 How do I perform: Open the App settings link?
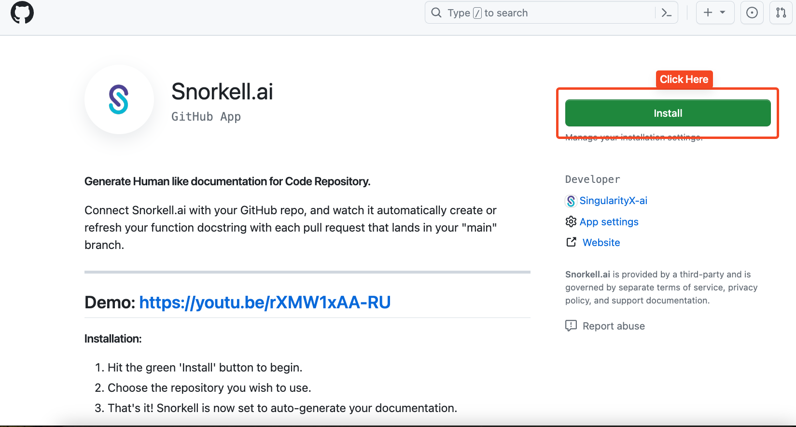[609, 222]
